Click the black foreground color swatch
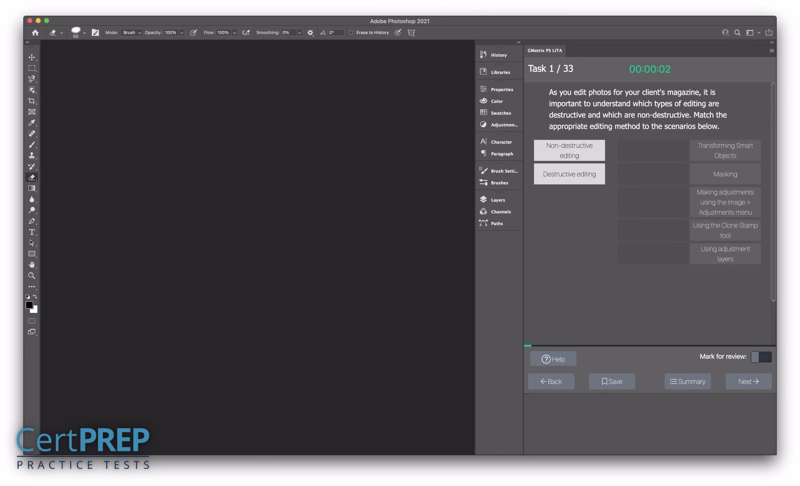The width and height of the screenshot is (800, 486). (29, 305)
